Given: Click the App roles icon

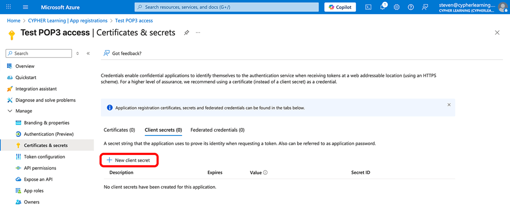Looking at the screenshot, I should point(18,191).
